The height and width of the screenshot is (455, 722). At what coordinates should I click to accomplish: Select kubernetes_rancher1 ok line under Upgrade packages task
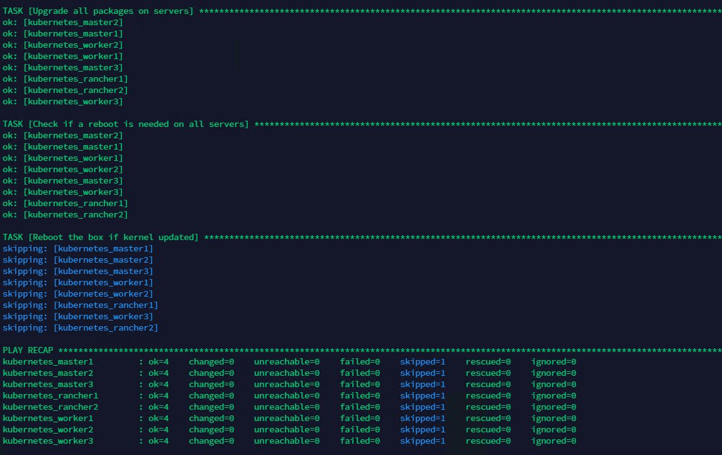coord(65,79)
